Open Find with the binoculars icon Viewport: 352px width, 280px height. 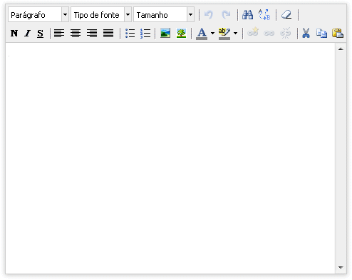pyautogui.click(x=247, y=15)
